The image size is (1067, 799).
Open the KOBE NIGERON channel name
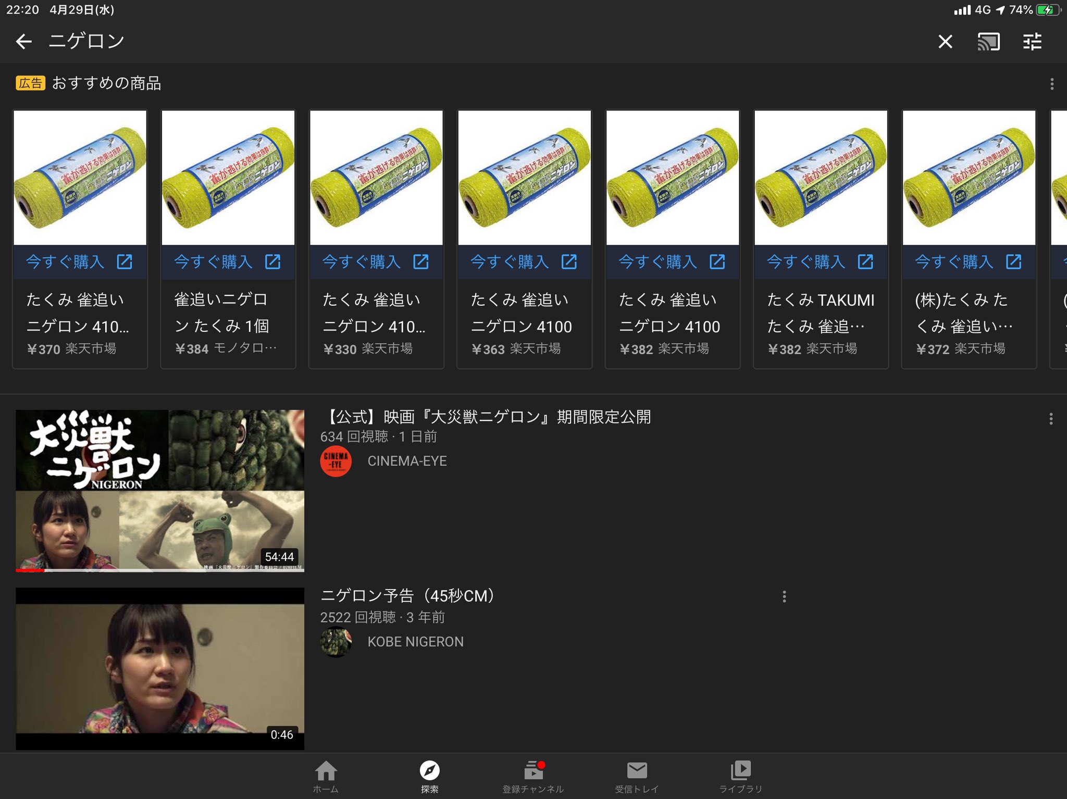(415, 642)
